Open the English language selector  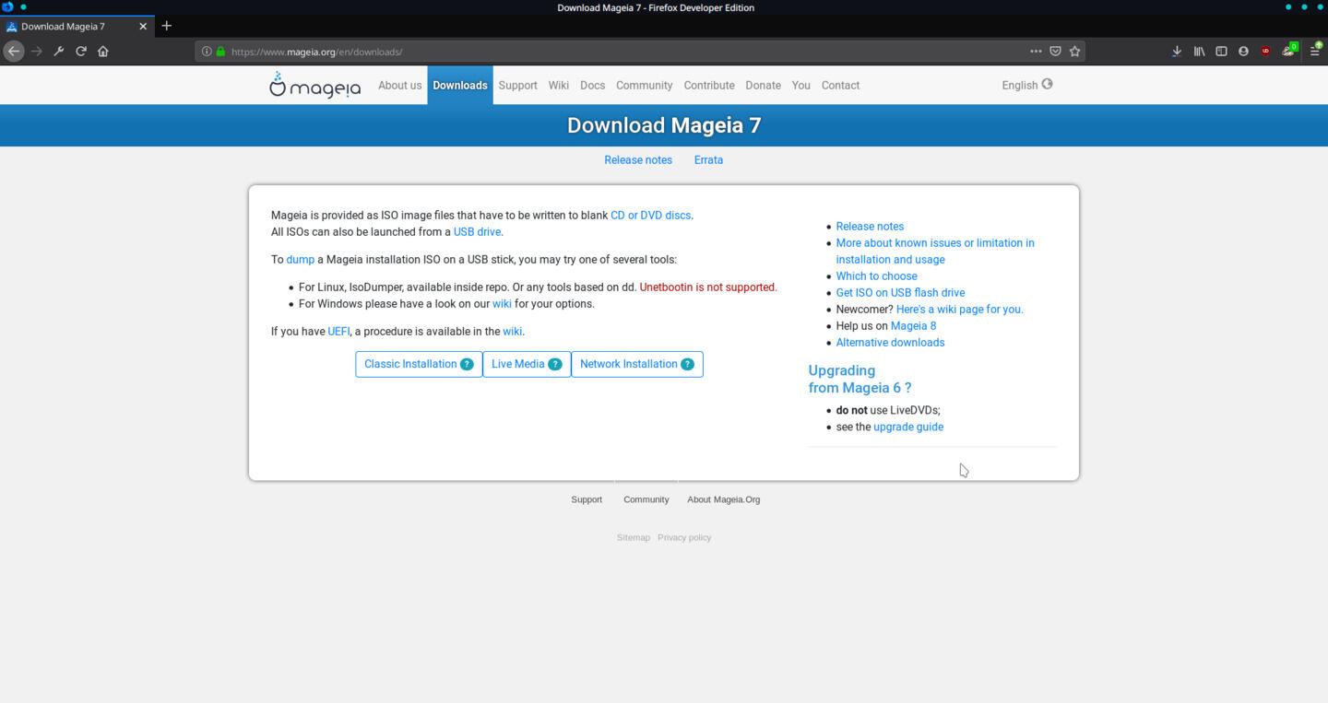pos(1026,85)
